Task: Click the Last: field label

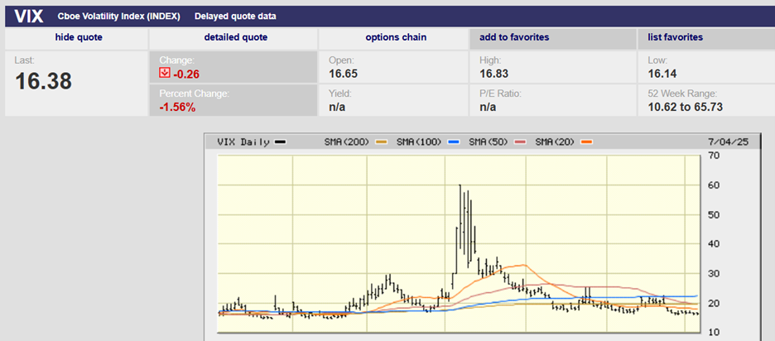Action: pyautogui.click(x=25, y=60)
